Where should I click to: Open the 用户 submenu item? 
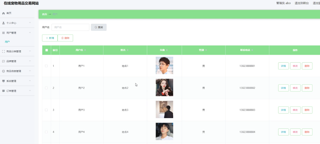pyautogui.click(x=7, y=42)
